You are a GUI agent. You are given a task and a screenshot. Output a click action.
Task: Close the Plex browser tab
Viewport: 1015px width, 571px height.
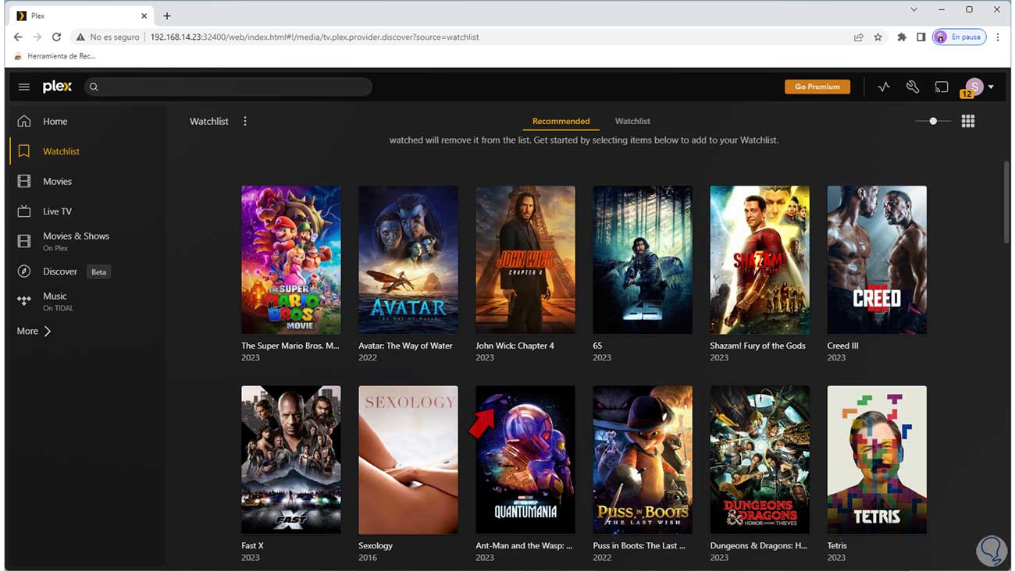pyautogui.click(x=144, y=16)
